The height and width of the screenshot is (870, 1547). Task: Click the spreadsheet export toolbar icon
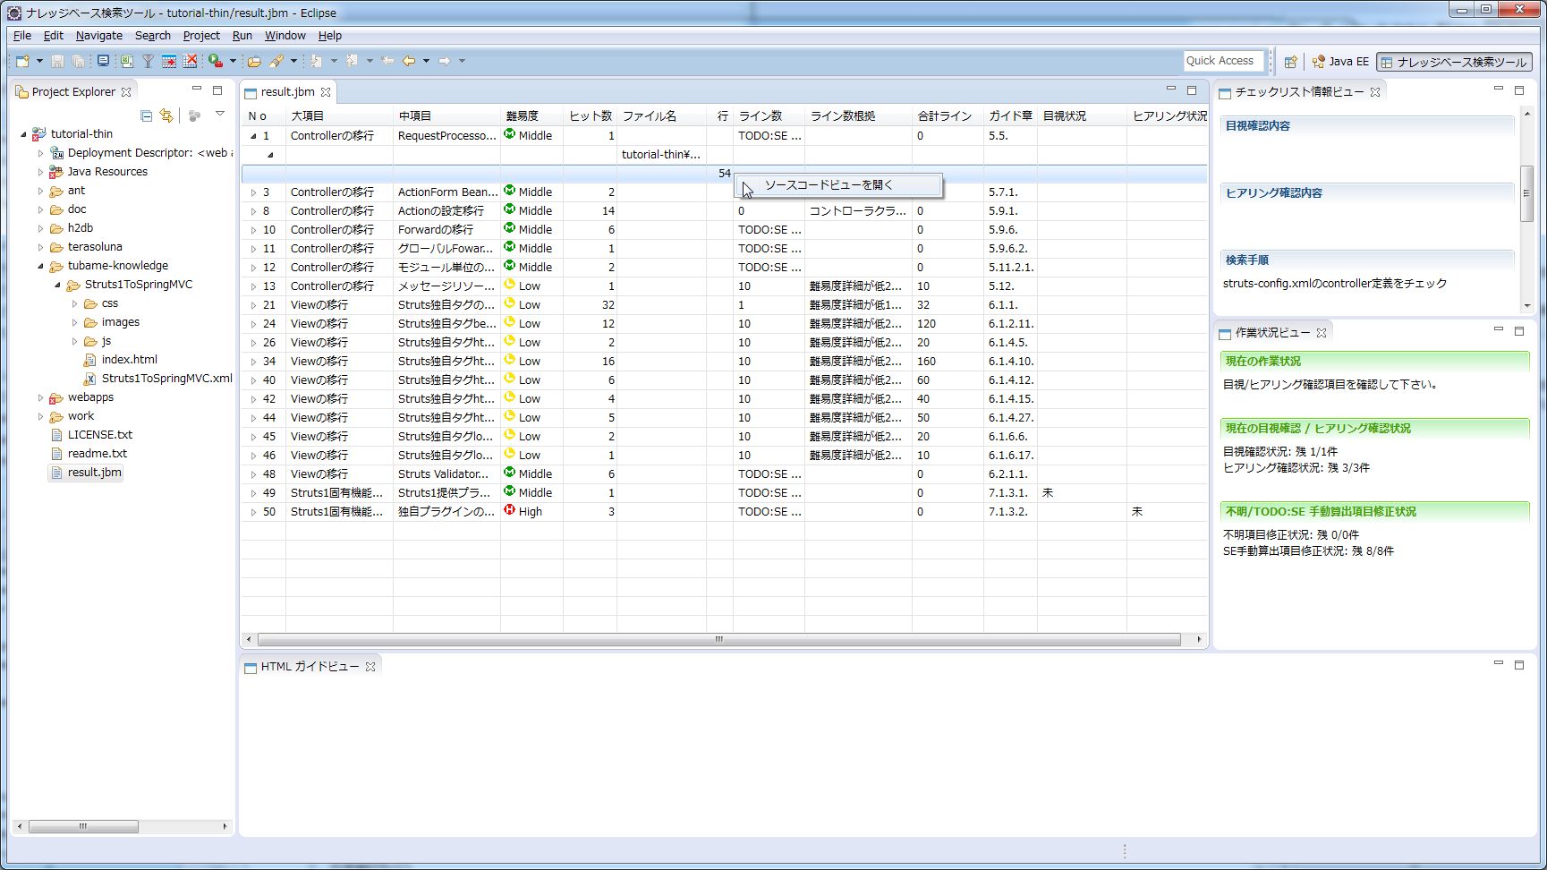pyautogui.click(x=126, y=61)
